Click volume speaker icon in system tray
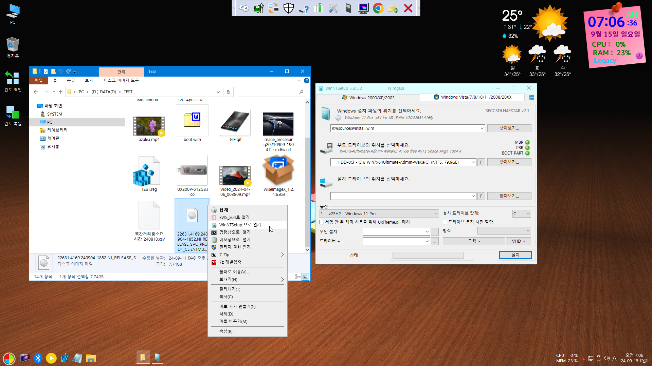 coord(606,358)
